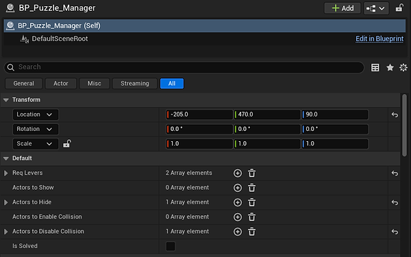Reset Req Levers to default
Viewport: 411px width, 257px height.
point(395,173)
